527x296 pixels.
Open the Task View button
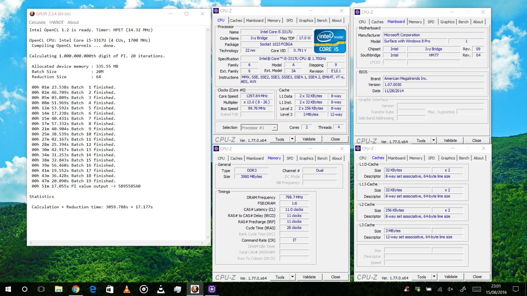[x=41, y=289]
